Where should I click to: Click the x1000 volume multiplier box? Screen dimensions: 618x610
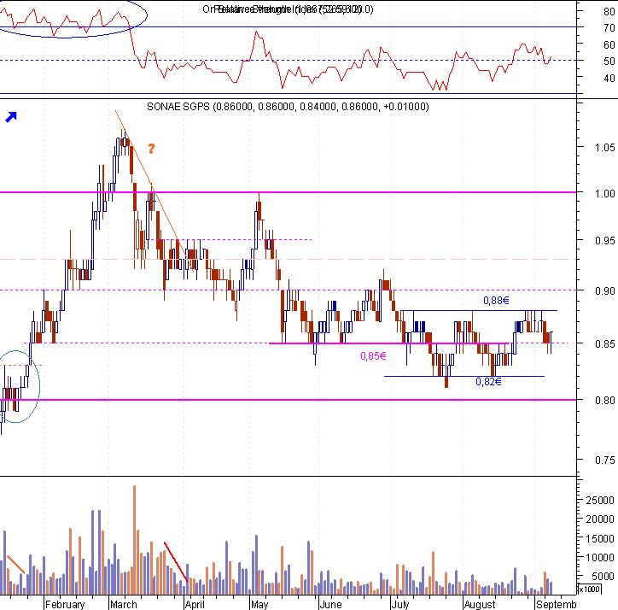coord(589,589)
